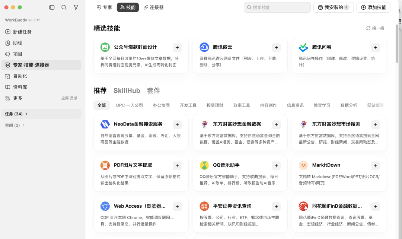This screenshot has height=239, width=402.
Task: Select the 套件 section tab
Action: [154, 90]
